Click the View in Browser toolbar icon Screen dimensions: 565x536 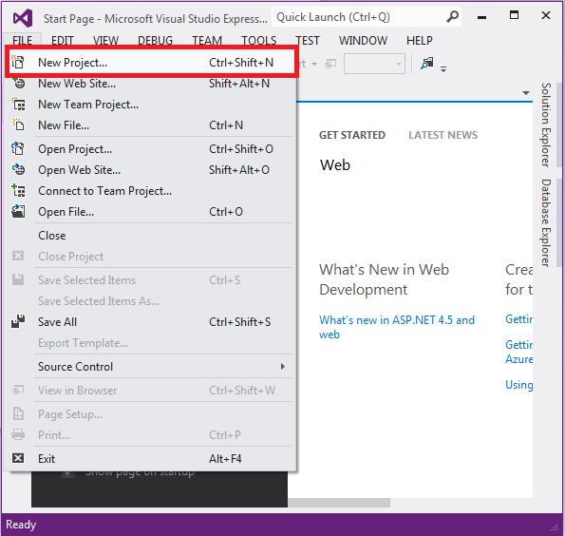330,65
